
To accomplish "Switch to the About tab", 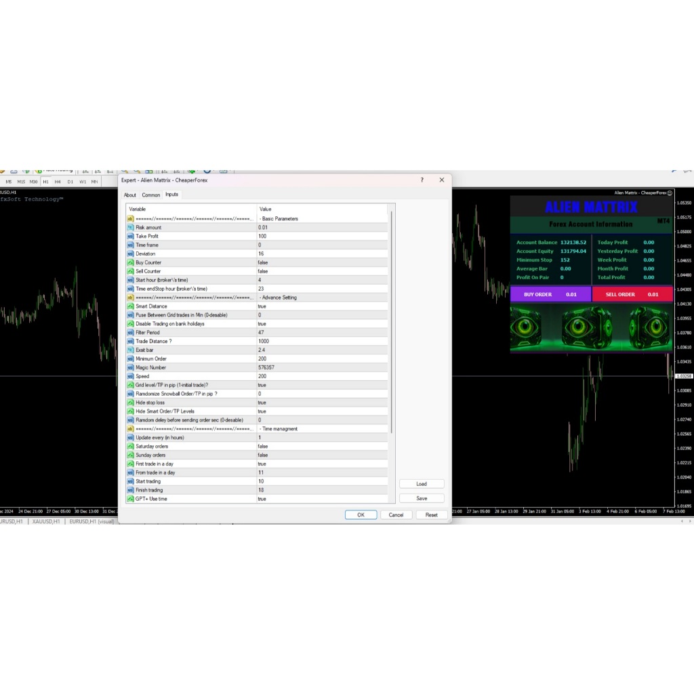I will 129,195.
